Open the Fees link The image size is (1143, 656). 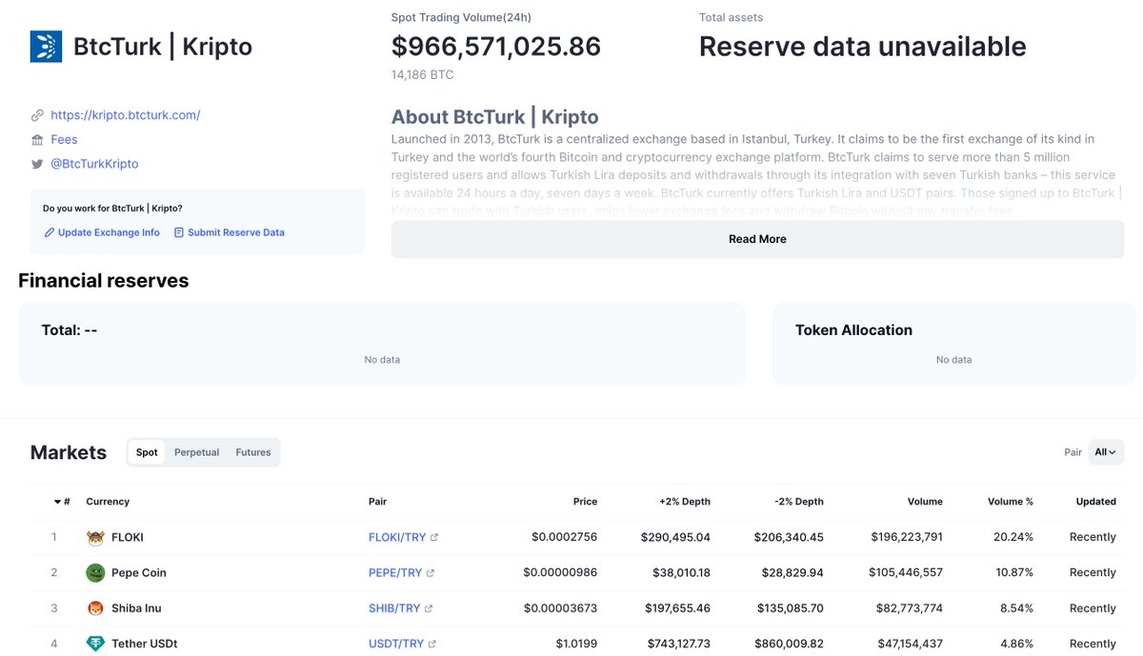[64, 140]
